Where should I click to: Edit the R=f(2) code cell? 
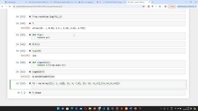tap(109, 44)
